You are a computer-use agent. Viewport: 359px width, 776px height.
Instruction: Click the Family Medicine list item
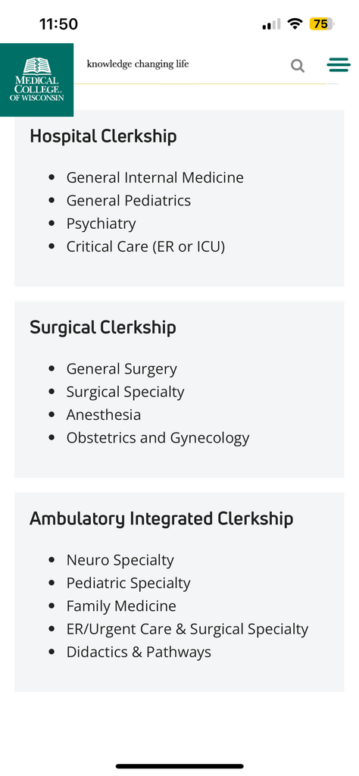[x=122, y=606]
